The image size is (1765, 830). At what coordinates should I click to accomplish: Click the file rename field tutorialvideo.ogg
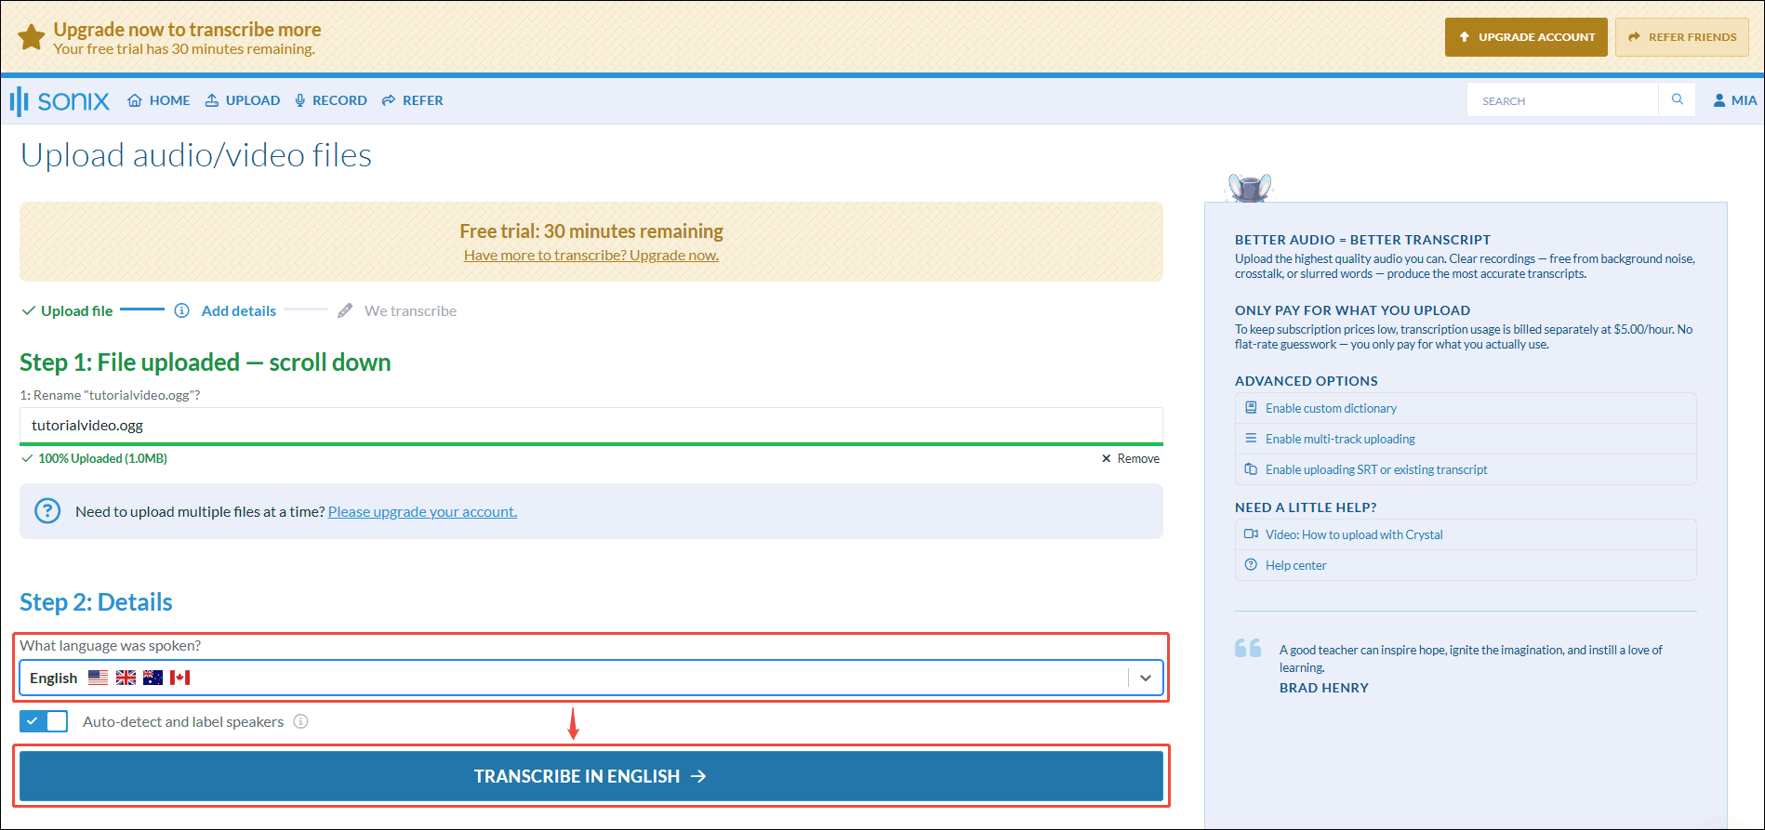[591, 425]
